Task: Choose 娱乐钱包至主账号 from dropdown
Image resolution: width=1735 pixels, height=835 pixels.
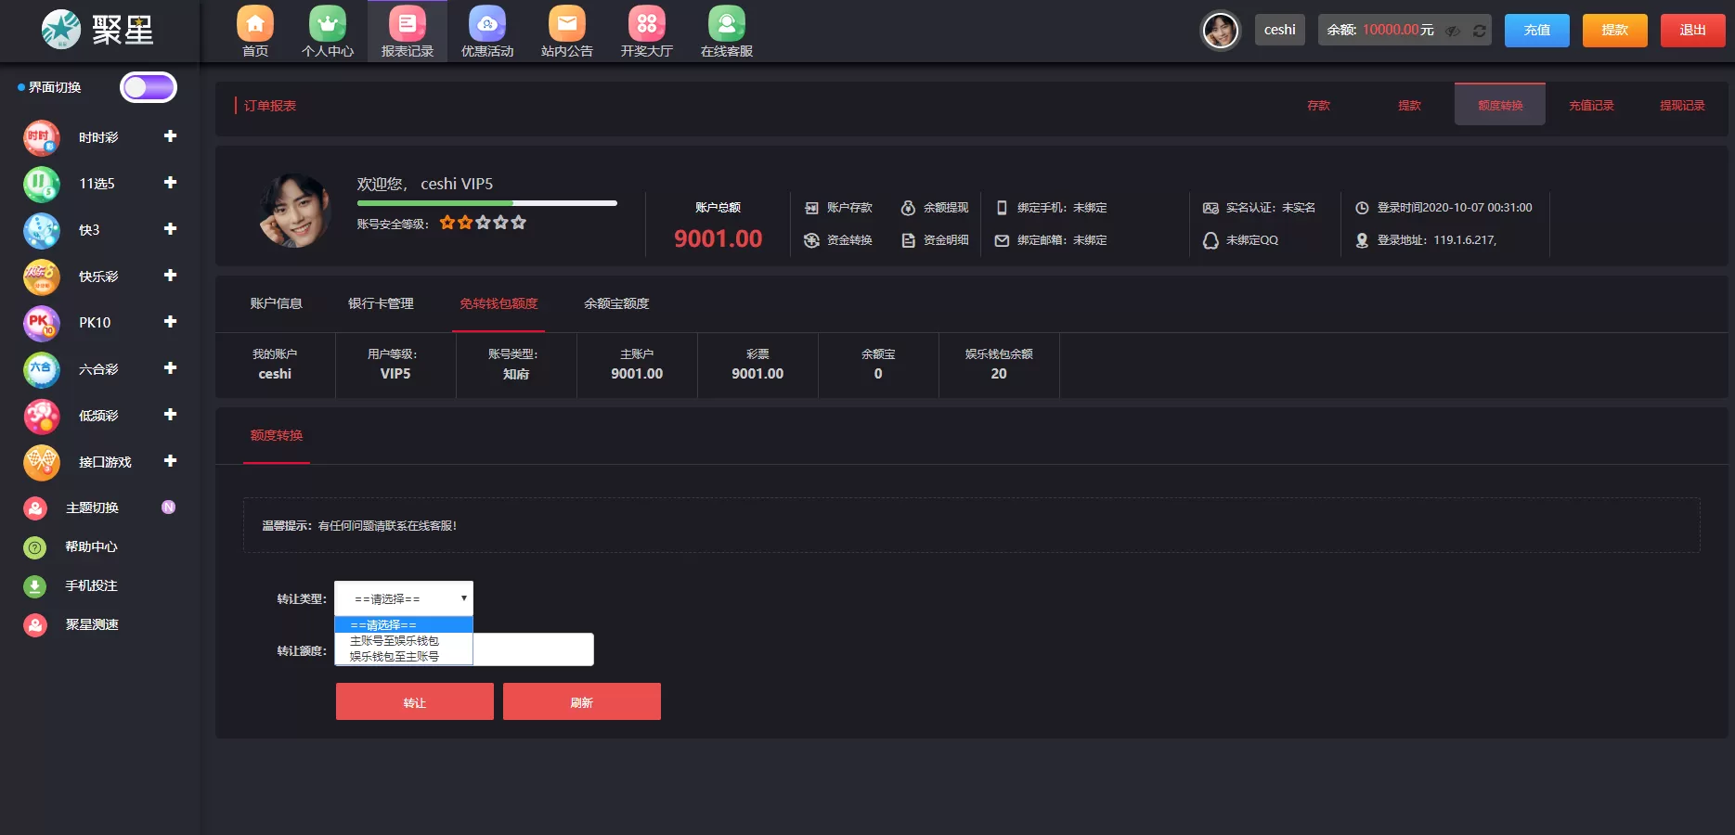Action: (x=395, y=657)
